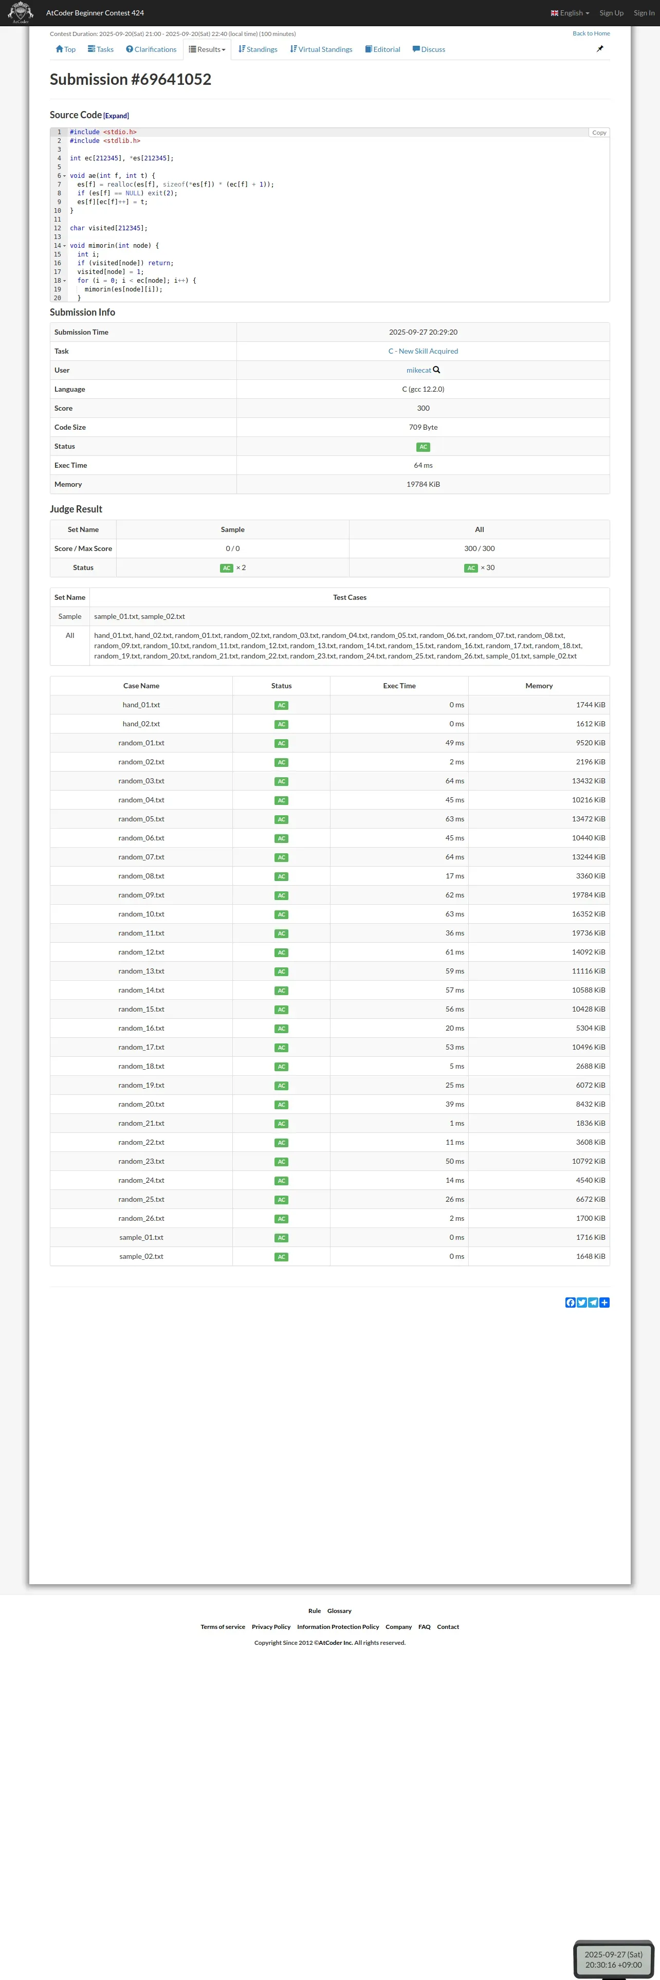Share submission on Facebook
Viewport: 660px width, 1980px height.
[x=570, y=1302]
